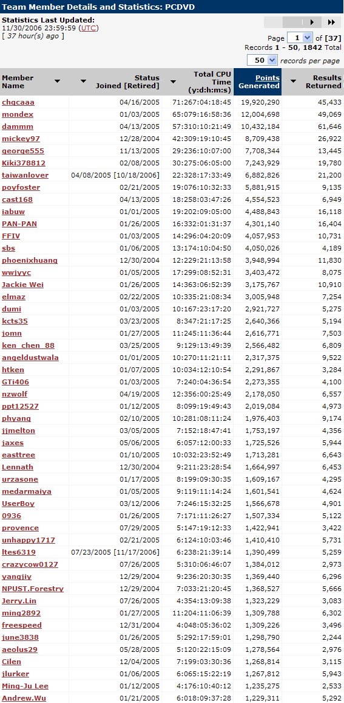This screenshot has height=703, width=344.
Task: Open Jackie Wei member link
Action: point(23,285)
